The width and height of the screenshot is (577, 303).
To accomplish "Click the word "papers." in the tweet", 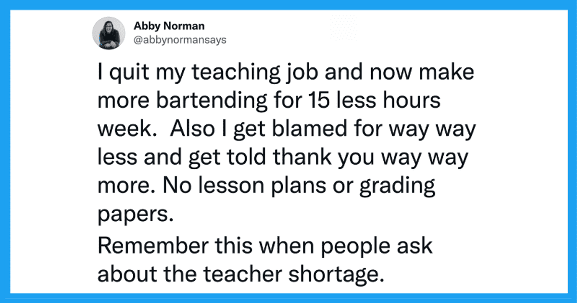I will [x=135, y=215].
